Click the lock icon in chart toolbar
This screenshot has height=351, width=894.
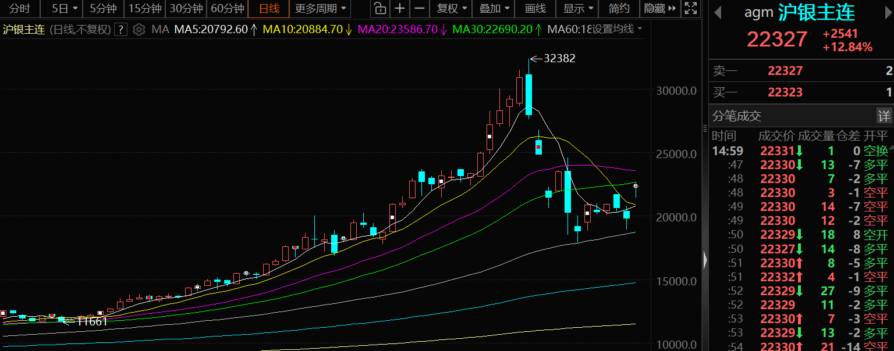tap(379, 9)
